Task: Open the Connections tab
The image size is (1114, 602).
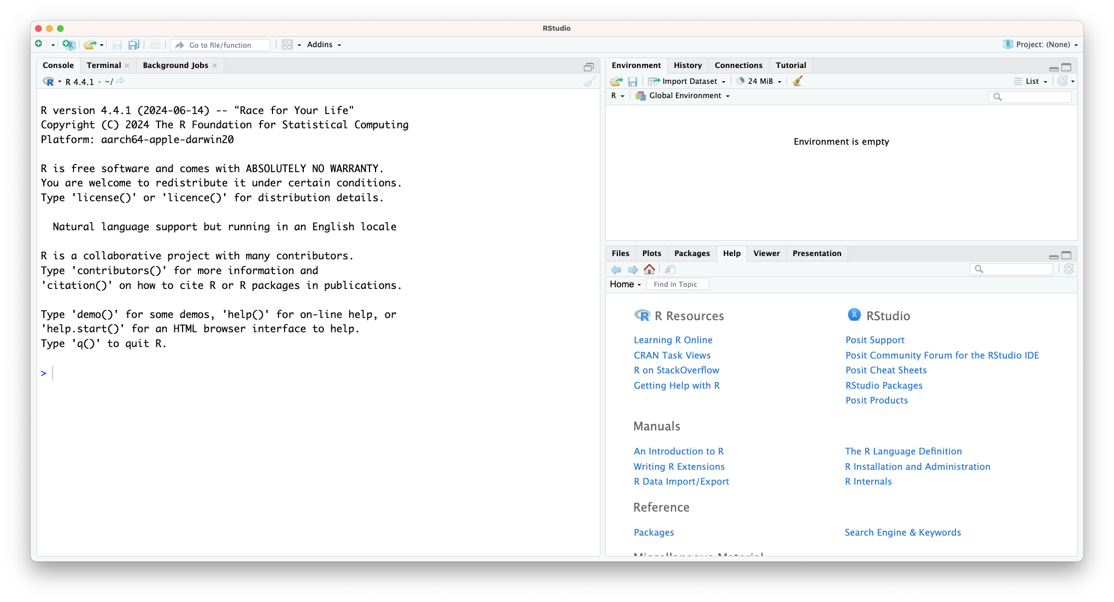Action: tap(738, 65)
